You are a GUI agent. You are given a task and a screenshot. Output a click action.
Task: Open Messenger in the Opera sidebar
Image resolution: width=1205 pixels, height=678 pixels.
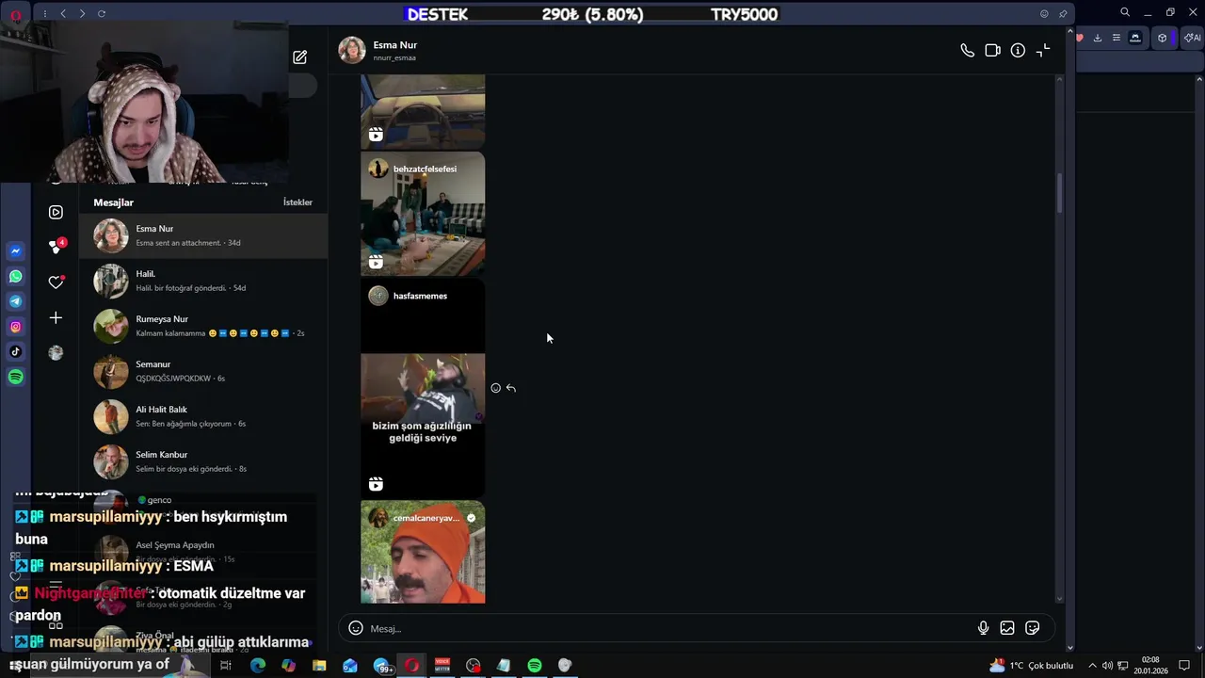tap(15, 251)
